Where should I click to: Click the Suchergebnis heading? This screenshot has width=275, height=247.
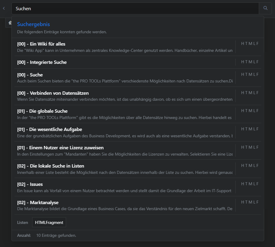point(33,24)
